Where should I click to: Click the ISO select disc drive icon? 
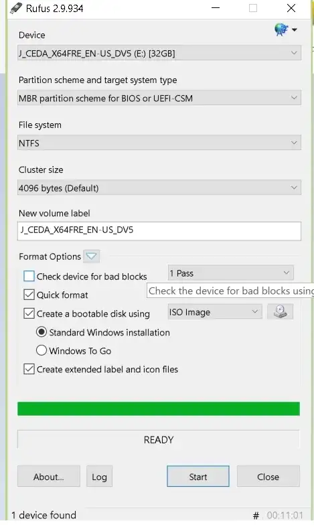280,312
